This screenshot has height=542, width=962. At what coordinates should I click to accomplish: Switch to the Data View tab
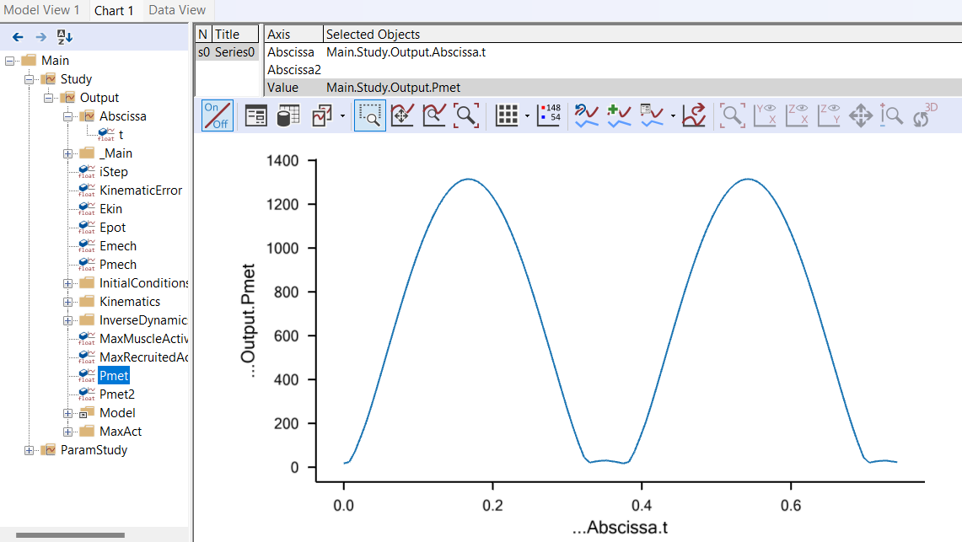coord(177,10)
